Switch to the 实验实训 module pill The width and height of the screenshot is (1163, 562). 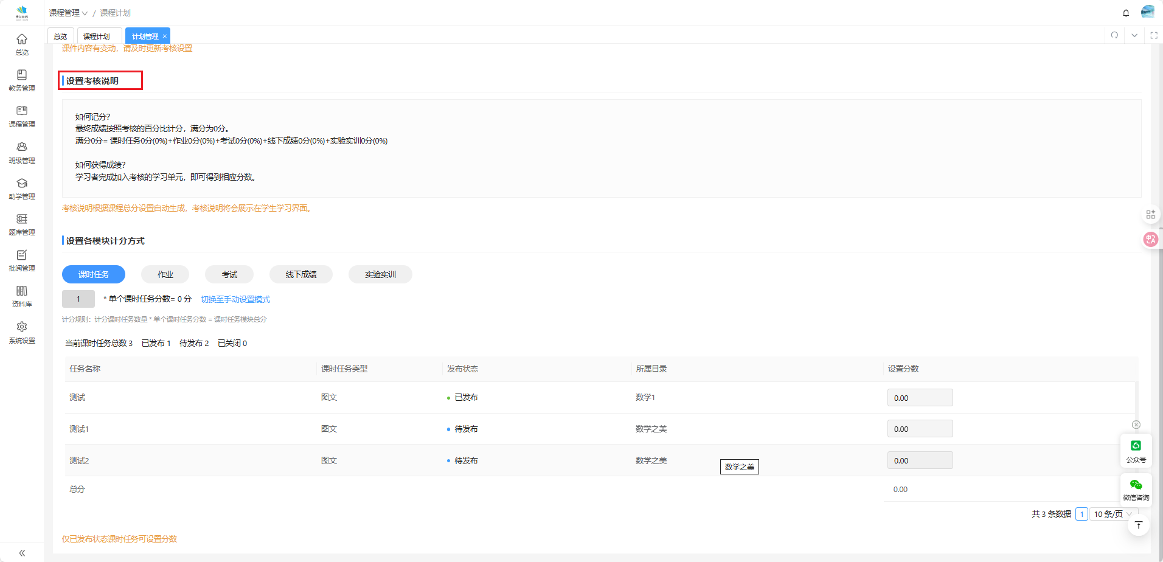(x=380, y=274)
